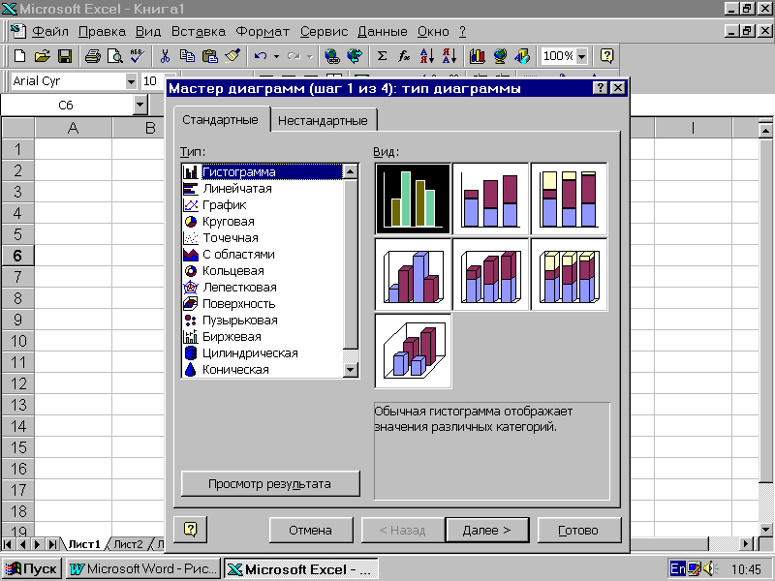
Task: Click the dialog title bar question mark
Action: (600, 88)
